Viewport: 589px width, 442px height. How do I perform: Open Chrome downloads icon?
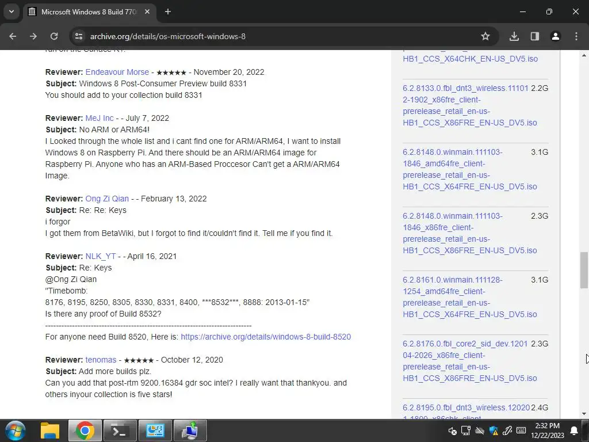pyautogui.click(x=514, y=36)
